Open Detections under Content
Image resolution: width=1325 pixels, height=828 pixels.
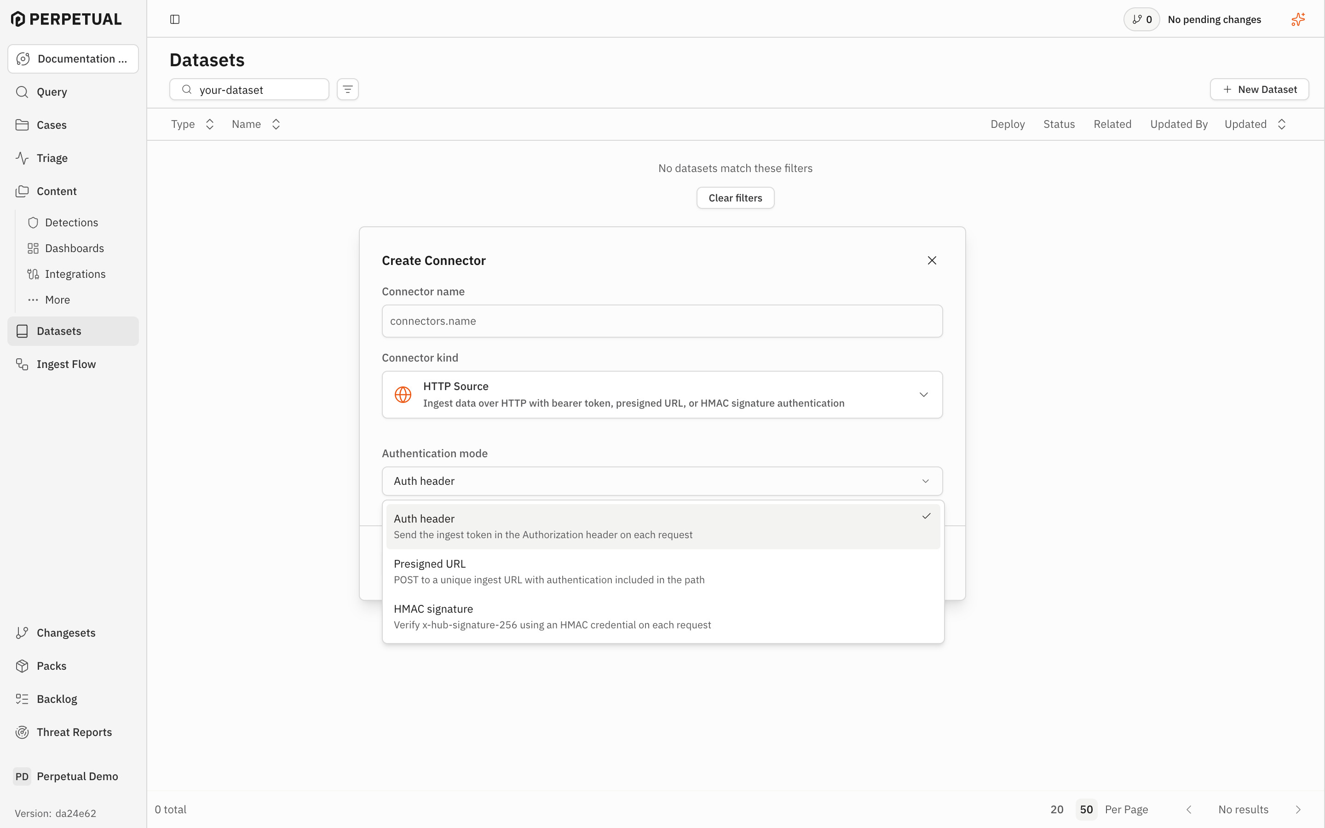78,222
